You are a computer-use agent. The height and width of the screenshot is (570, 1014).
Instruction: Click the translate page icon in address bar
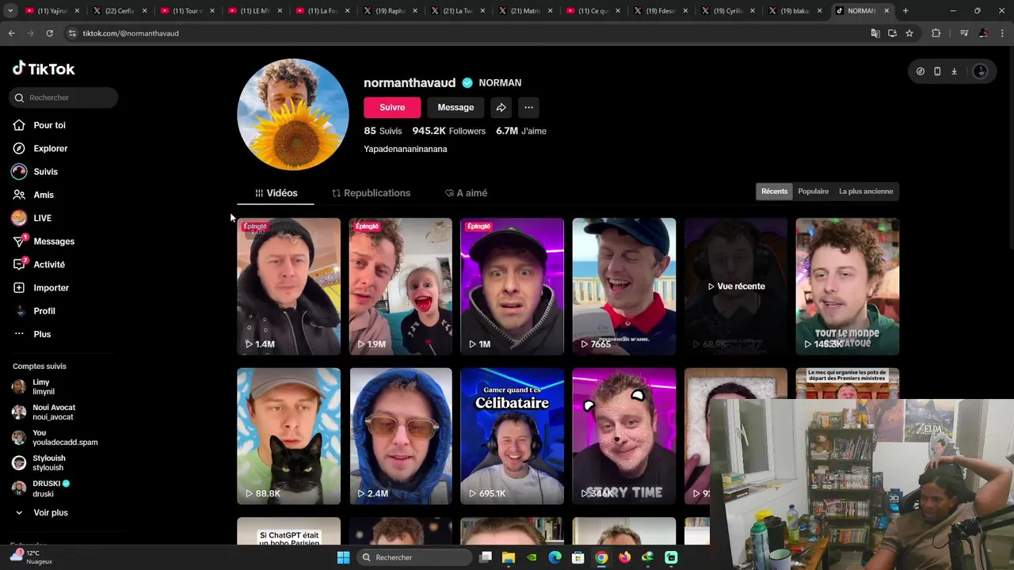point(875,33)
